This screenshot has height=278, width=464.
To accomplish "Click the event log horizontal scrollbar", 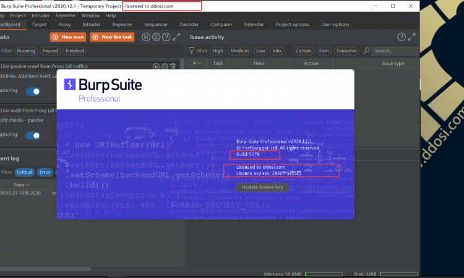I will click(x=45, y=269).
